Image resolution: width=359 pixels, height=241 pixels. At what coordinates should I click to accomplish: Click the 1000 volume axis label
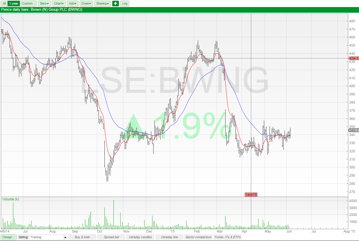(353, 222)
